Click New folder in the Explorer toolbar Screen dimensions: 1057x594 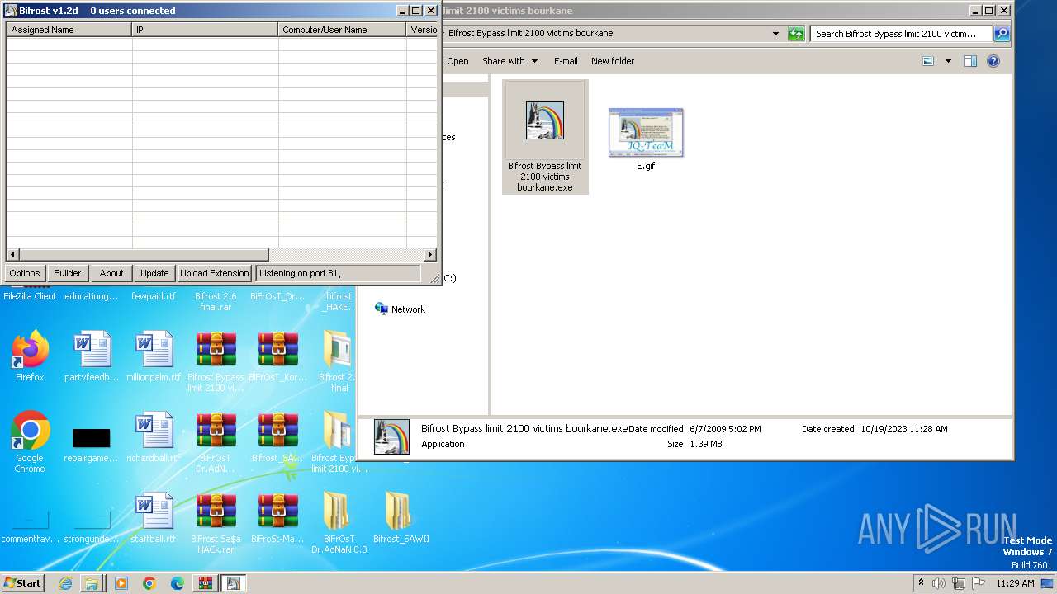613,61
